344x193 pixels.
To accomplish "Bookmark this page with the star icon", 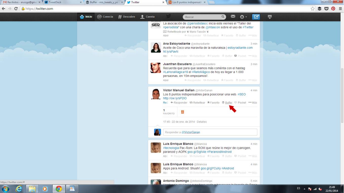I will 313,9.
